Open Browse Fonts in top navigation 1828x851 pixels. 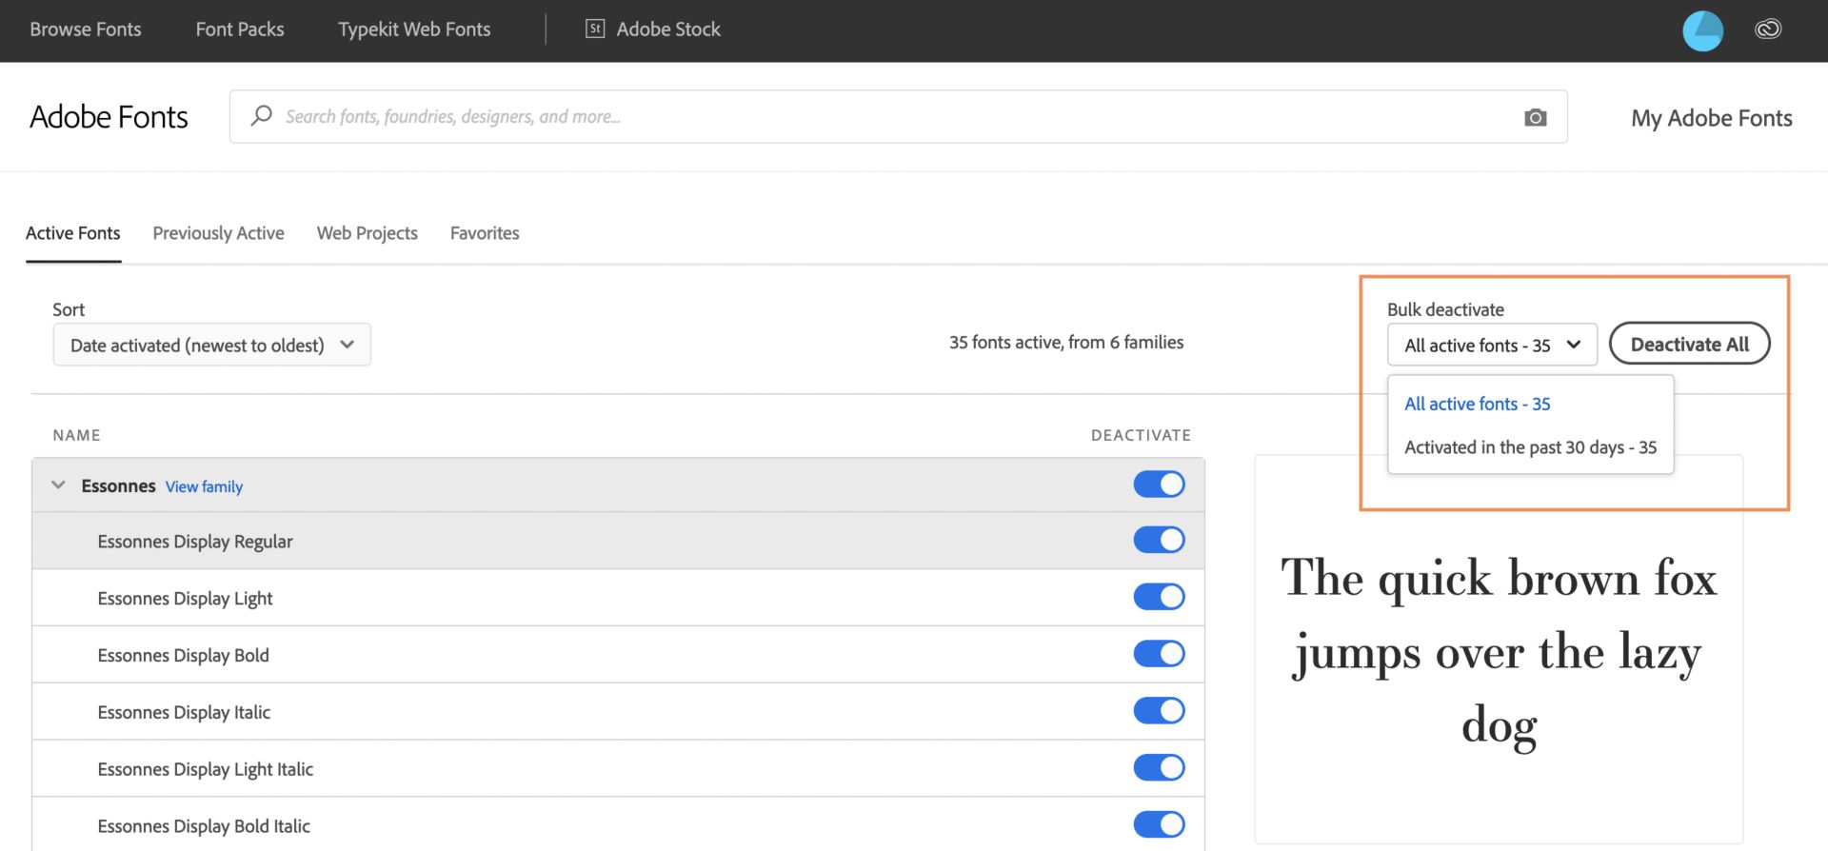[86, 30]
